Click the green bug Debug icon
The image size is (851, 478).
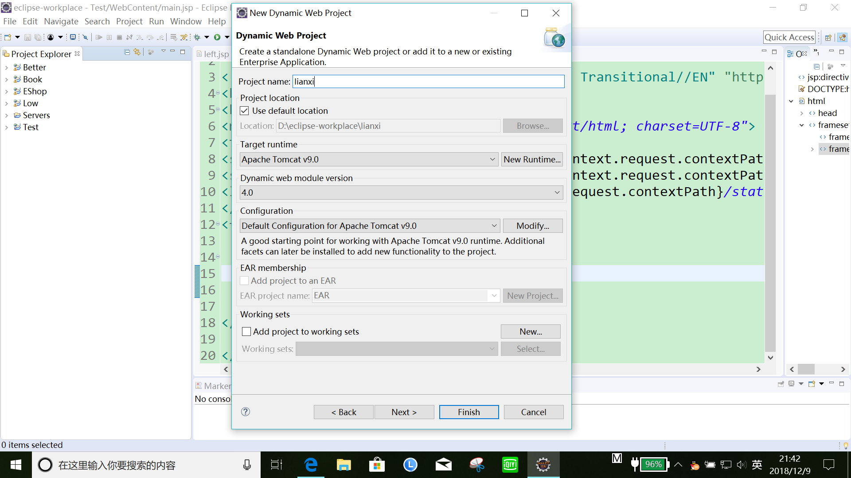click(197, 38)
